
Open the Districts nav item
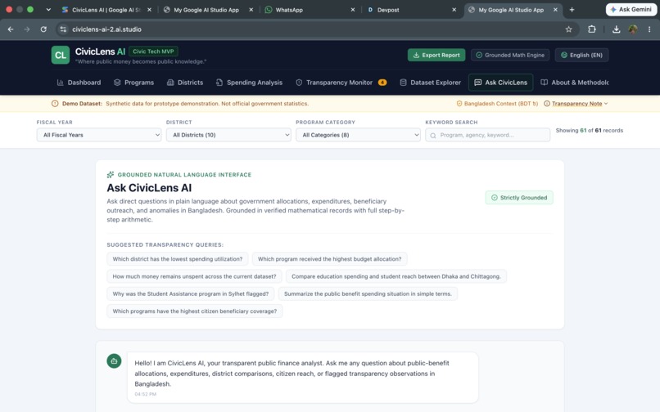(x=185, y=83)
